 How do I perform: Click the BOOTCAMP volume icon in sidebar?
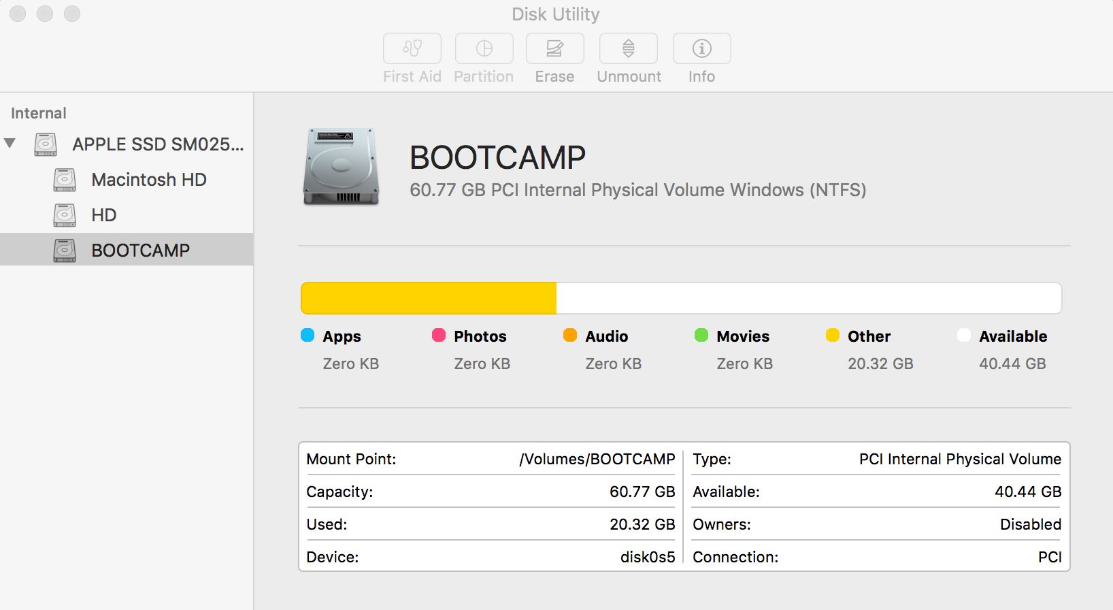pos(65,251)
